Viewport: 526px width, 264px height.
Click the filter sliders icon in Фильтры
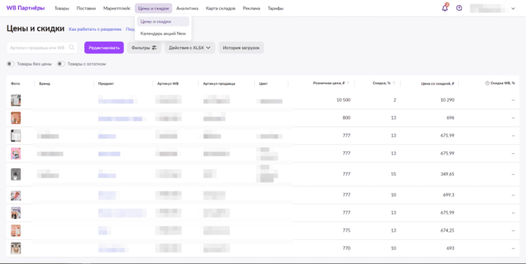point(154,48)
